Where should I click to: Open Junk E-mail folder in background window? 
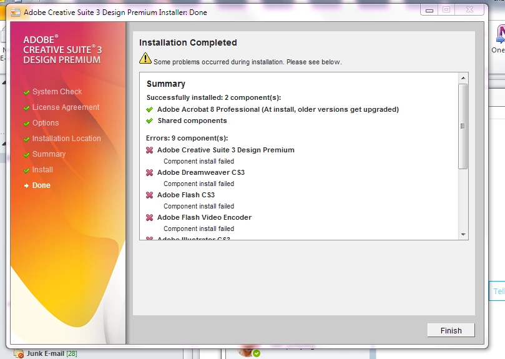[52, 353]
